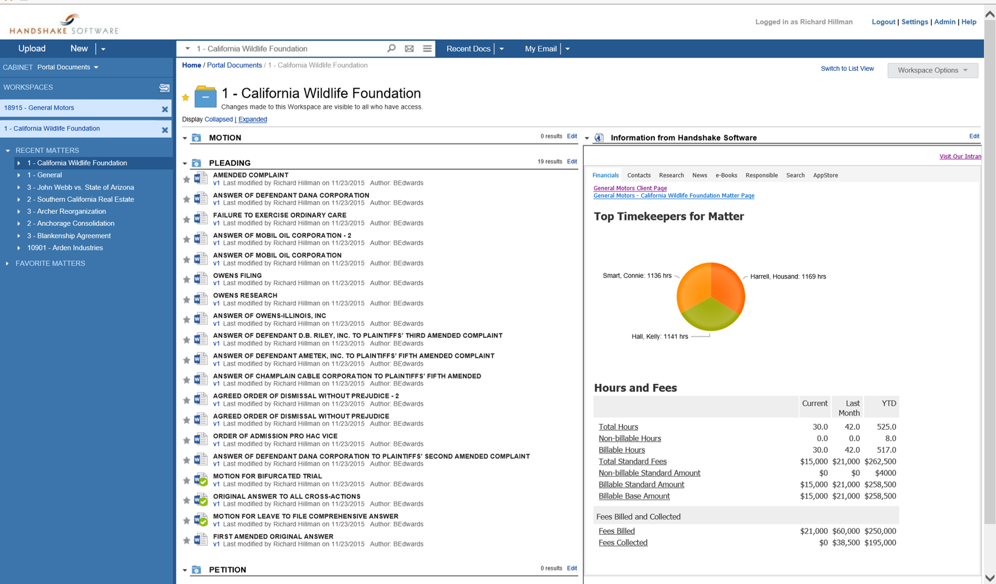The width and height of the screenshot is (996, 584).
Task: Toggle favorite star for AMENDED COMPLAINT
Action: (186, 180)
